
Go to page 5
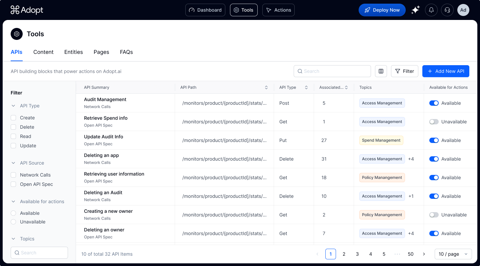(384, 254)
